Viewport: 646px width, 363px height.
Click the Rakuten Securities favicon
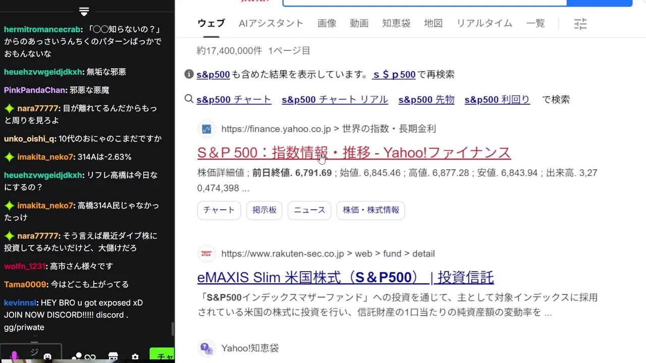(x=206, y=254)
